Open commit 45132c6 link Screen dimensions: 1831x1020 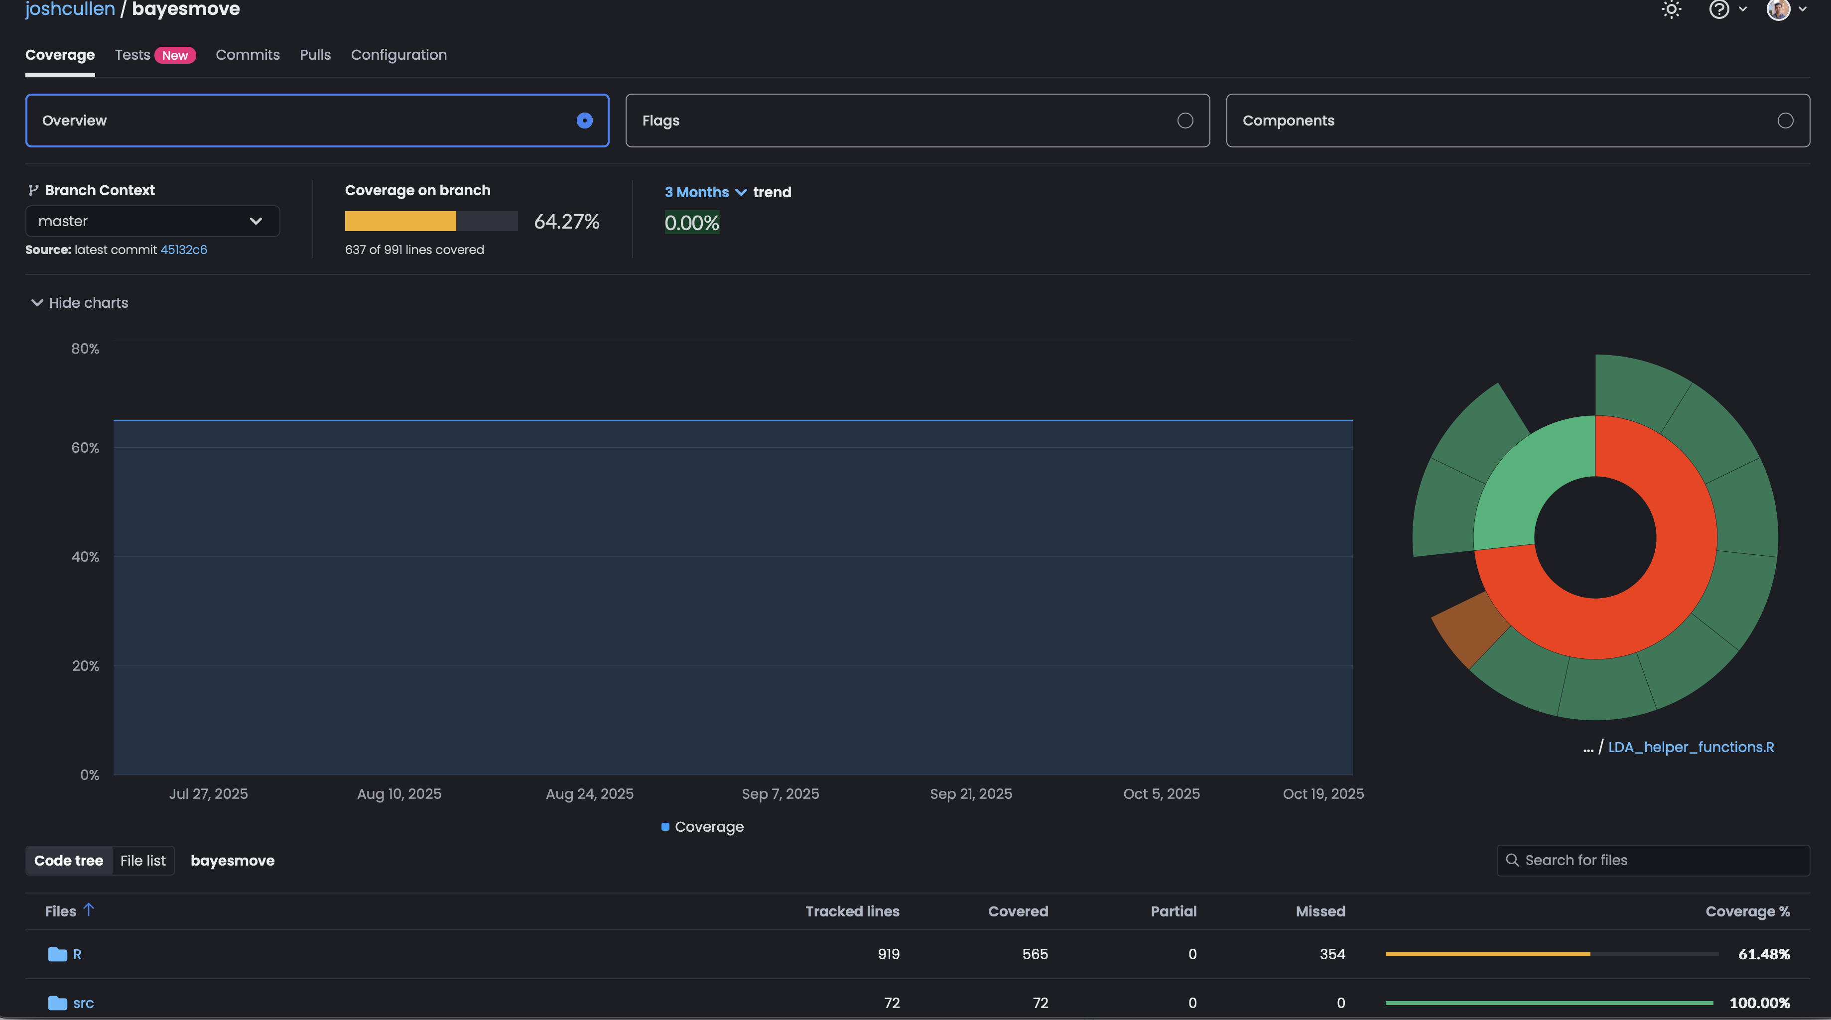[183, 250]
